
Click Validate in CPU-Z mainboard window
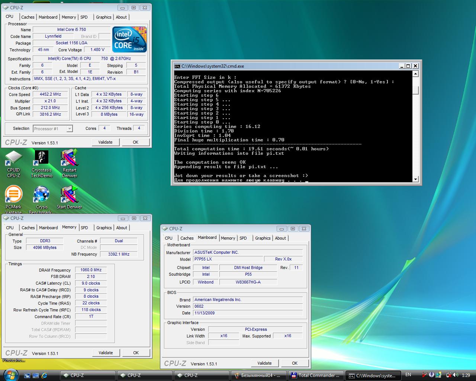tap(264, 363)
